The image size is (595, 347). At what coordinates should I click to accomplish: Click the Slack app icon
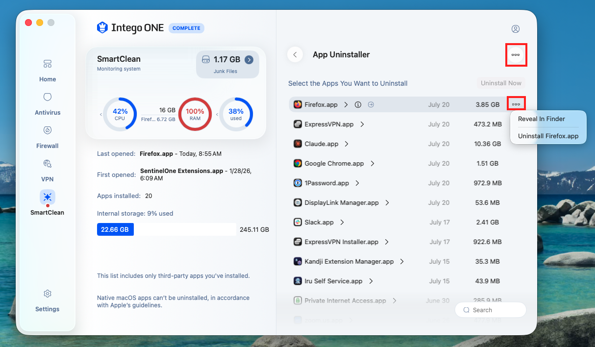[297, 222]
